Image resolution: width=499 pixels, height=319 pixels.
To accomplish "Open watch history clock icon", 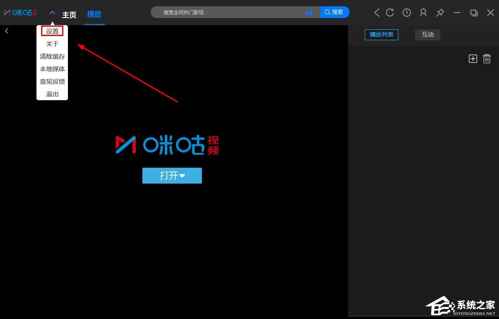I will pos(407,13).
